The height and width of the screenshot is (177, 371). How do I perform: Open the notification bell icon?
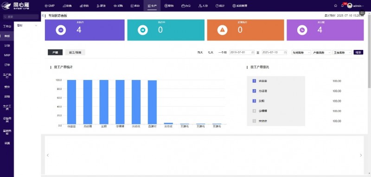pyautogui.click(x=342, y=6)
